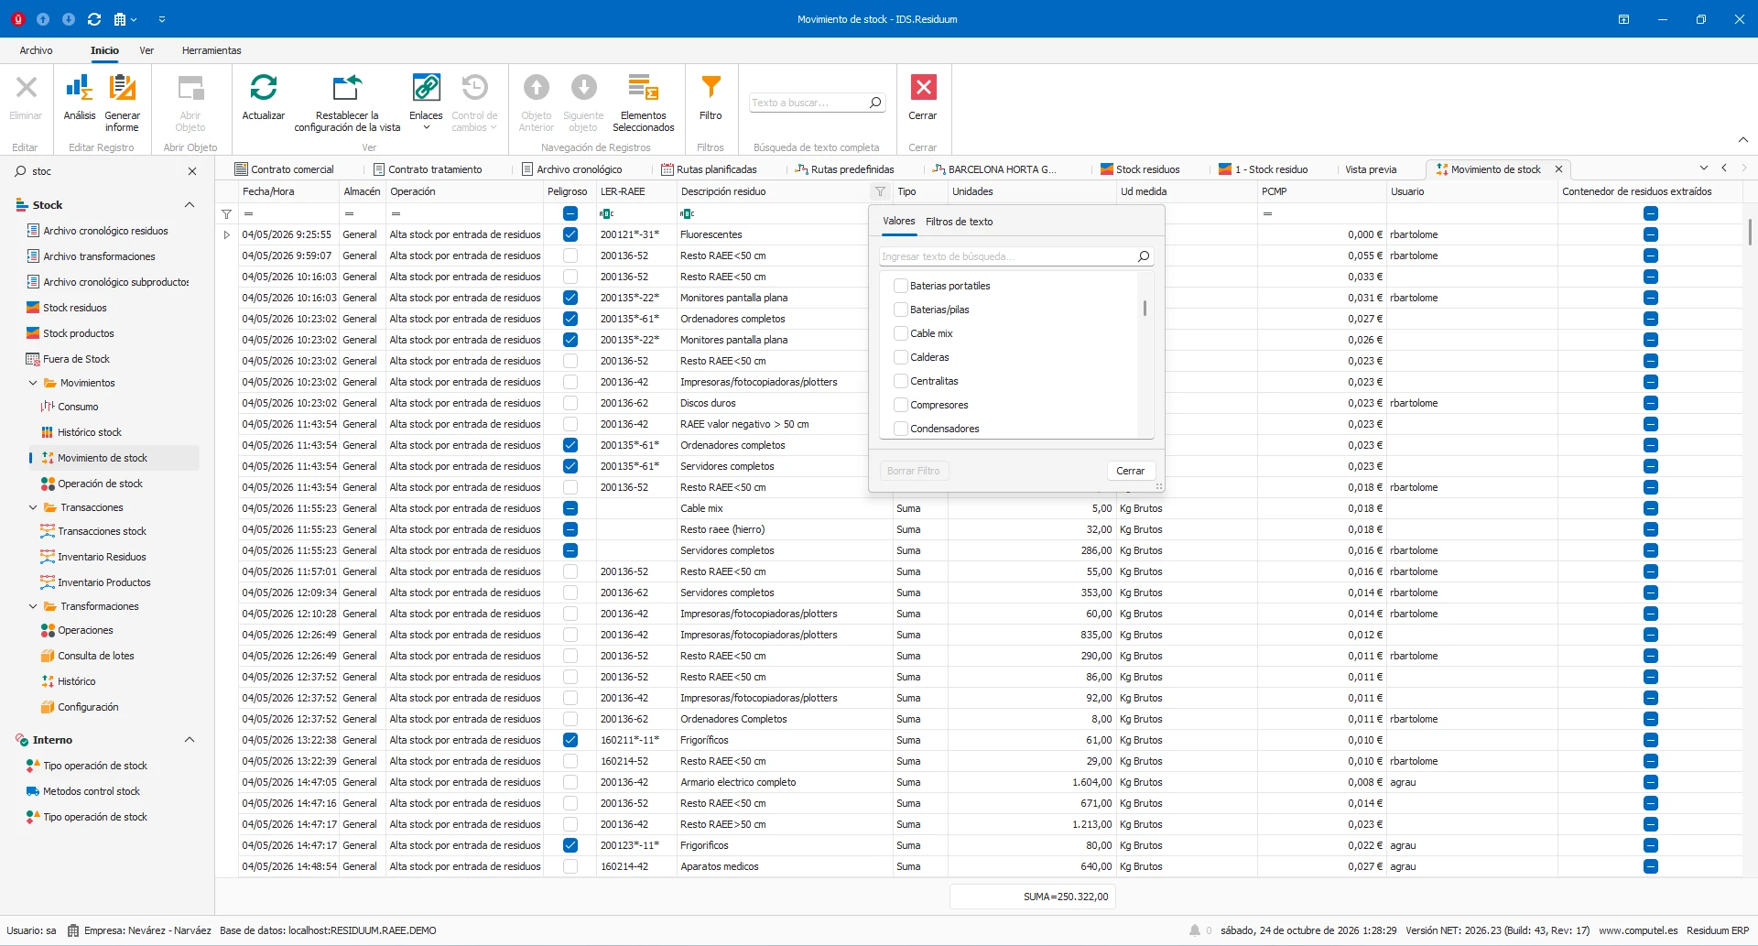
Task: Open Histórico stock in the sidebar
Action: [x=90, y=432]
